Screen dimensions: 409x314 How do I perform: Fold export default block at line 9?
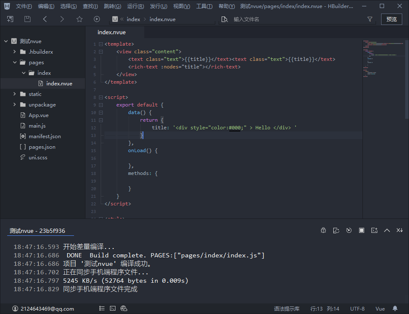[101, 105]
